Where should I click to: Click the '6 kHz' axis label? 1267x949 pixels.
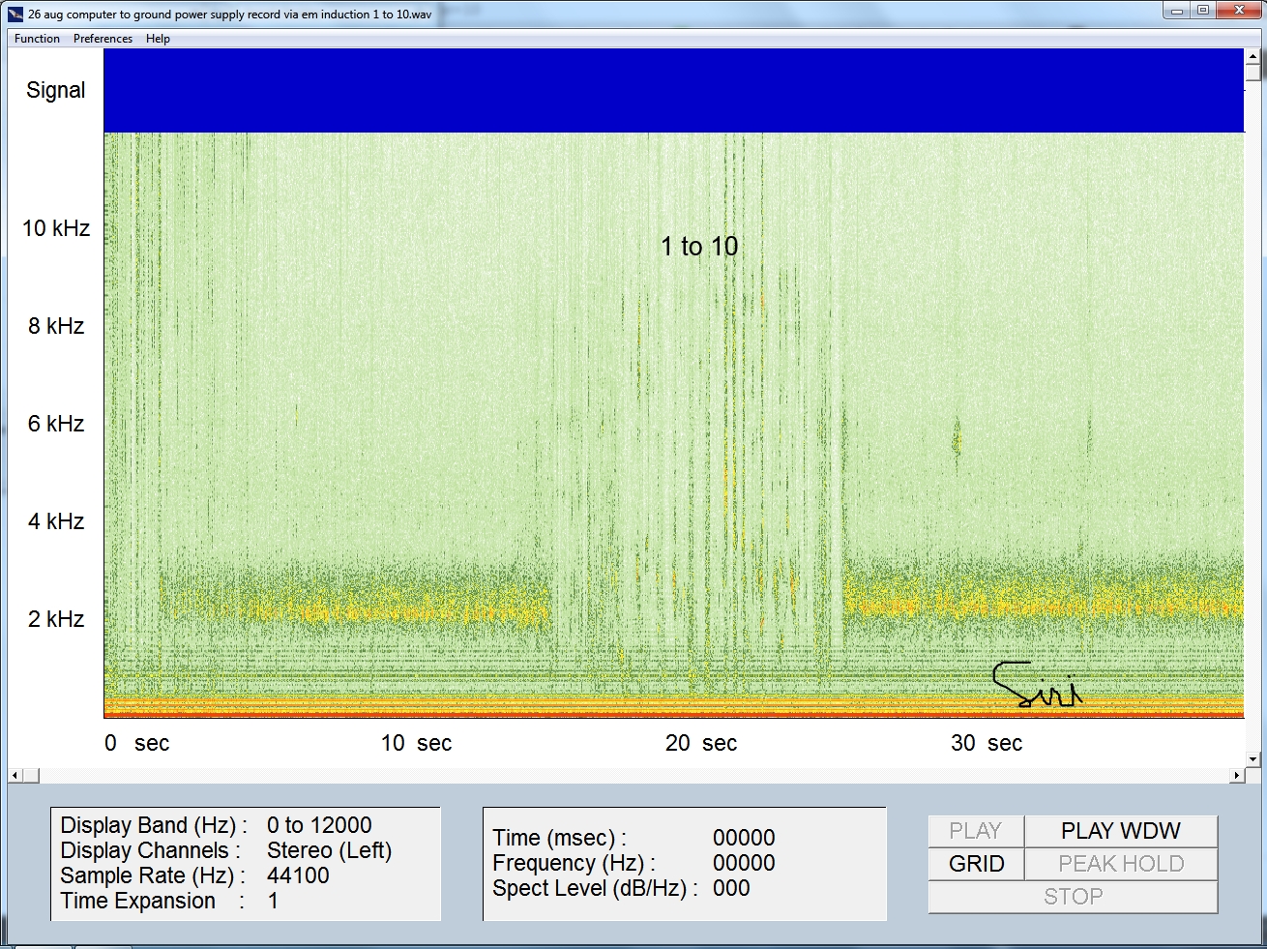[56, 424]
